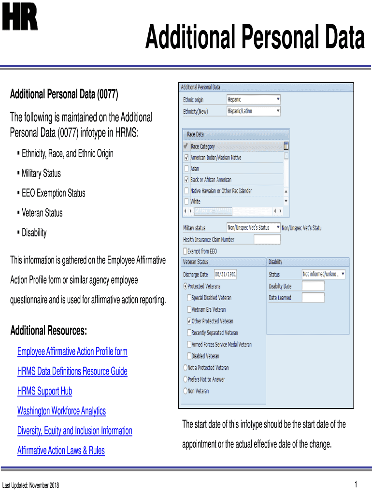Open HRMS Data Definitions Resource Guide link
This screenshot has height=495, width=372.
pyautogui.click(x=72, y=371)
